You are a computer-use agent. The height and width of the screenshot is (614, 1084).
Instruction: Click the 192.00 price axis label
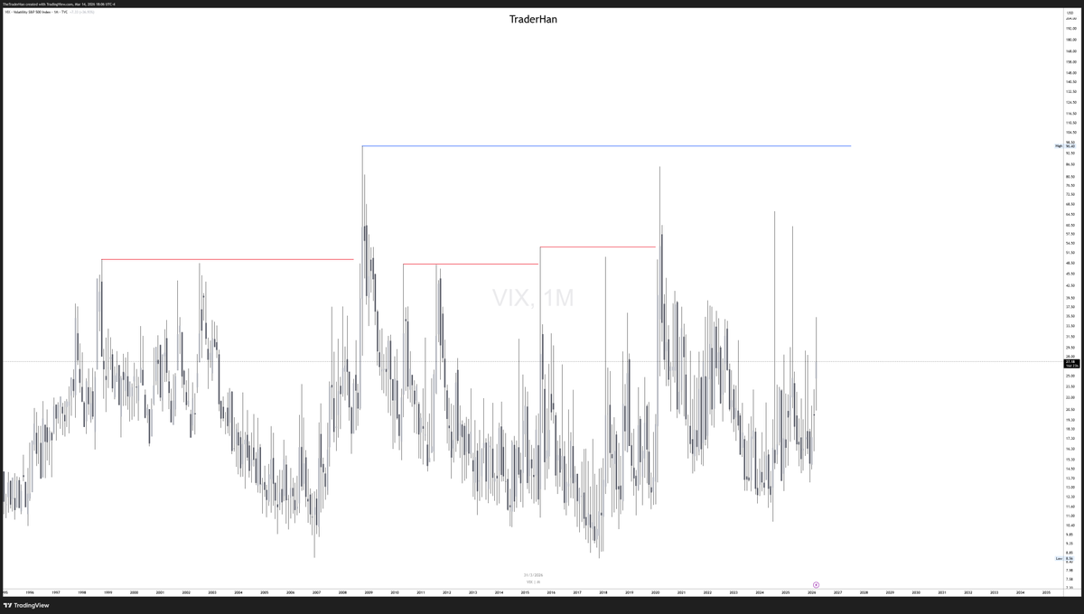tap(1070, 28)
